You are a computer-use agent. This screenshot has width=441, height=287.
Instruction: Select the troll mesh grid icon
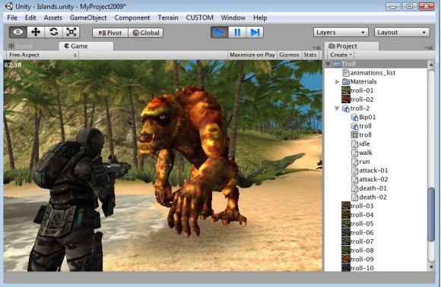point(354,135)
